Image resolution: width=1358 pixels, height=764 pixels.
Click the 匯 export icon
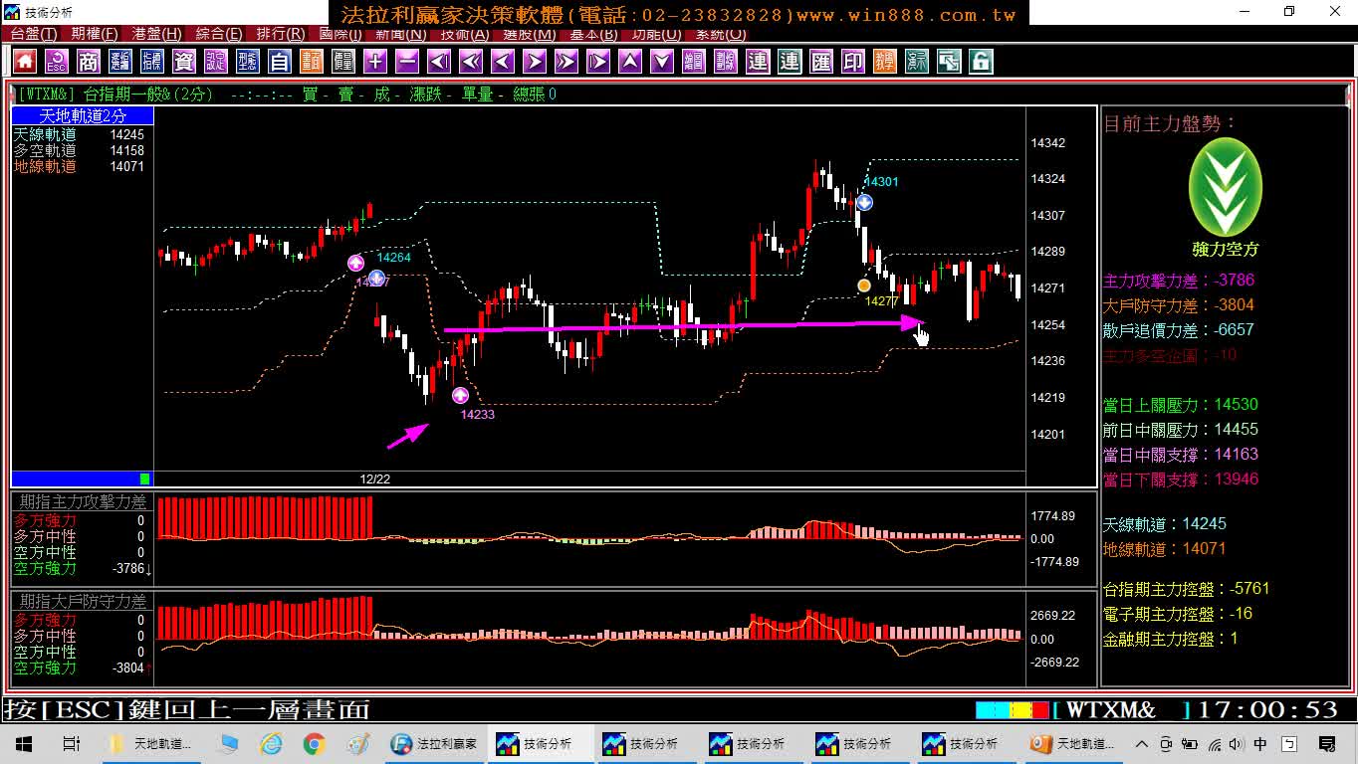coord(821,62)
